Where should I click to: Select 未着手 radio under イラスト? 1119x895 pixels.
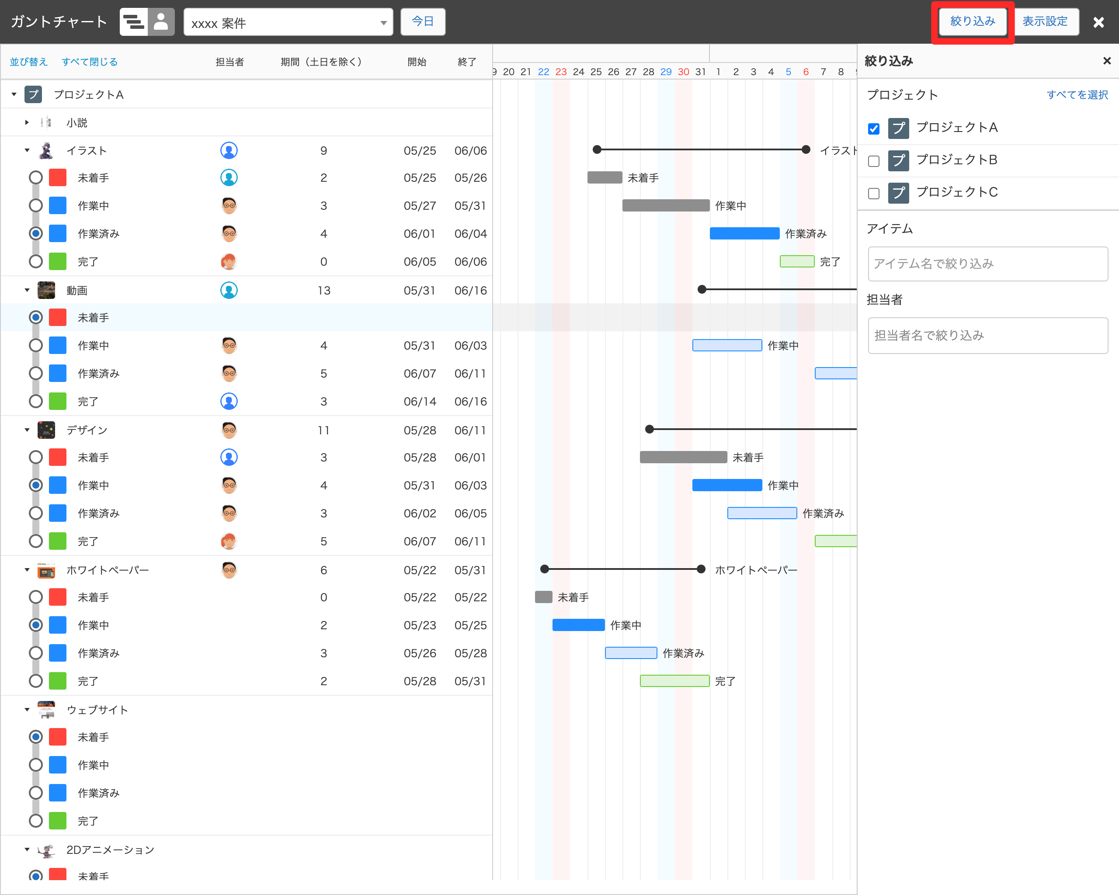(x=35, y=177)
